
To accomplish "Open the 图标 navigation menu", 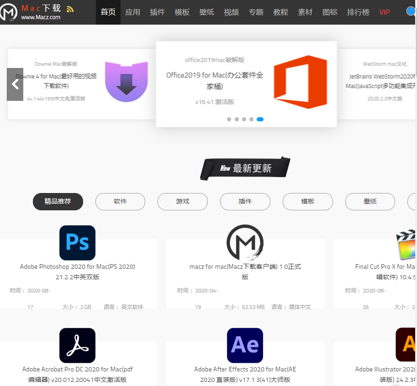I will tap(330, 12).
